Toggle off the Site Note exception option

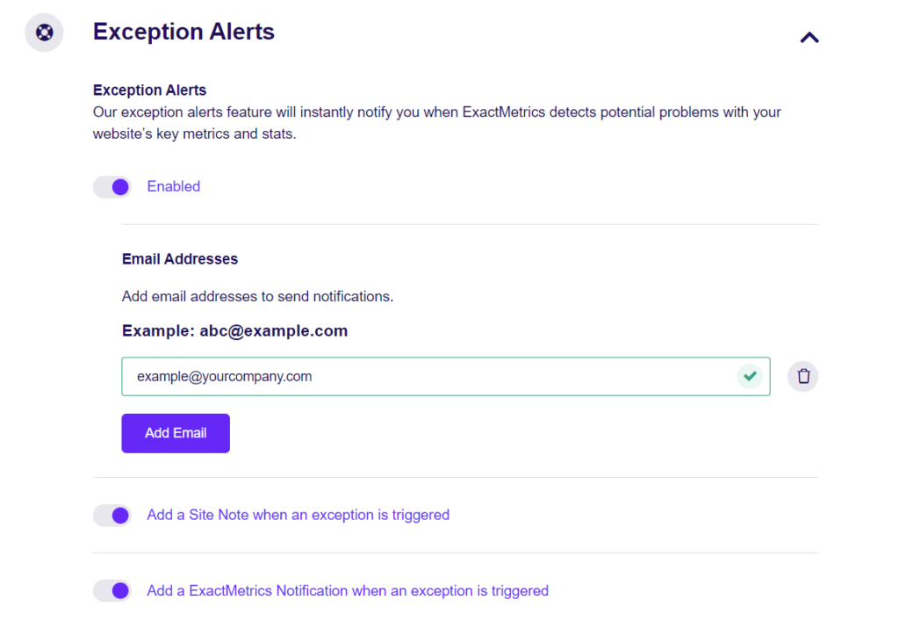click(x=111, y=515)
